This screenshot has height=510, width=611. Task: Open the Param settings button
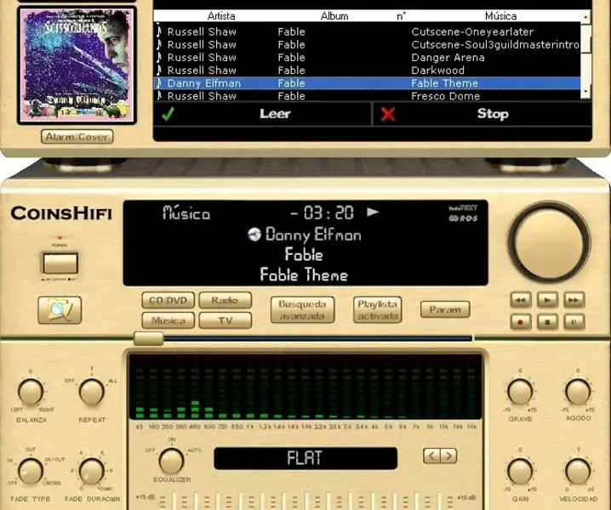(445, 309)
